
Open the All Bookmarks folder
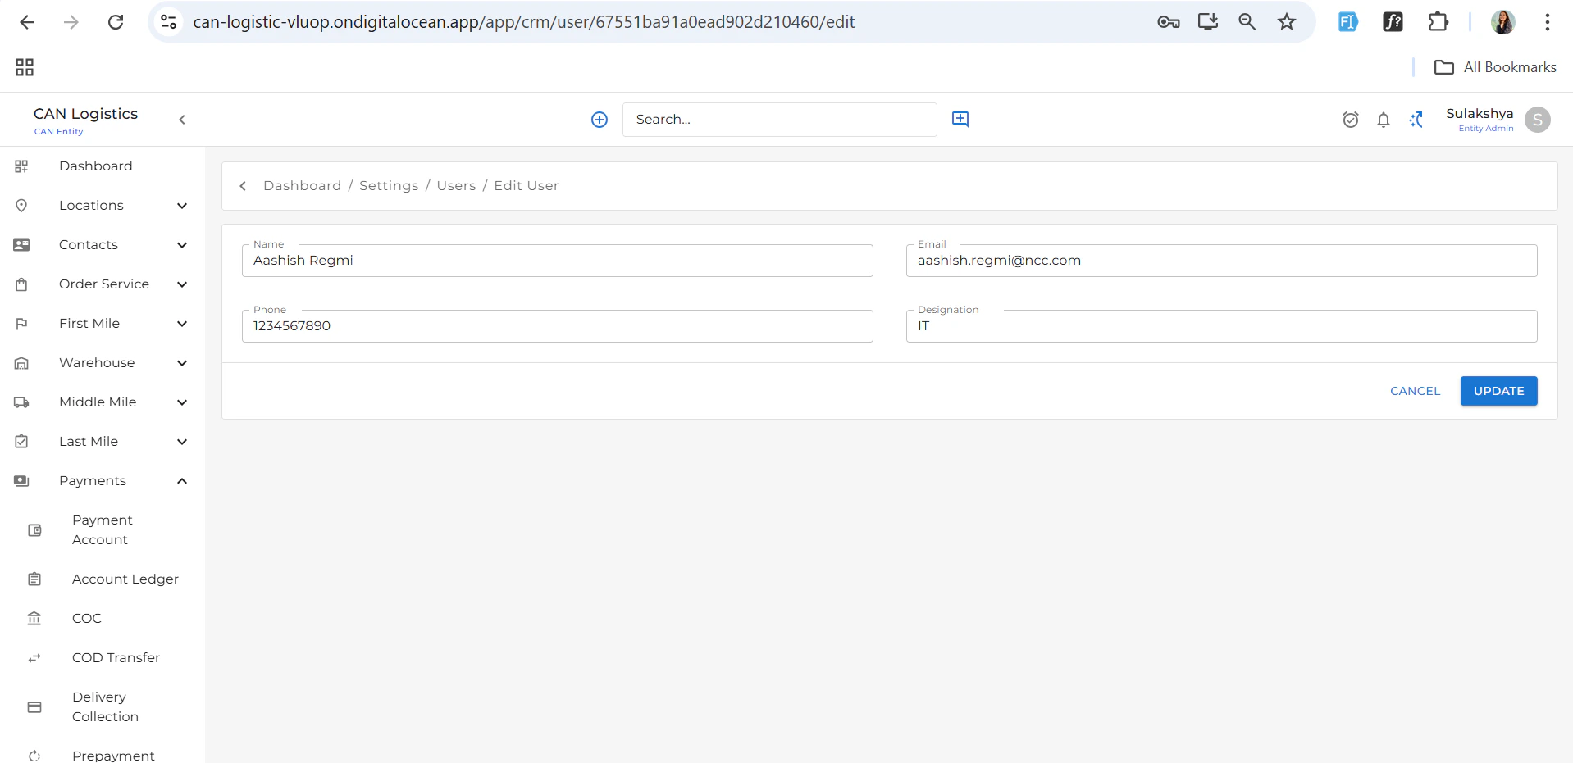[1495, 67]
